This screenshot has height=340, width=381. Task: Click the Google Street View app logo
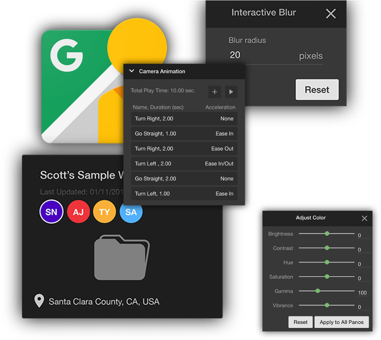(83, 86)
